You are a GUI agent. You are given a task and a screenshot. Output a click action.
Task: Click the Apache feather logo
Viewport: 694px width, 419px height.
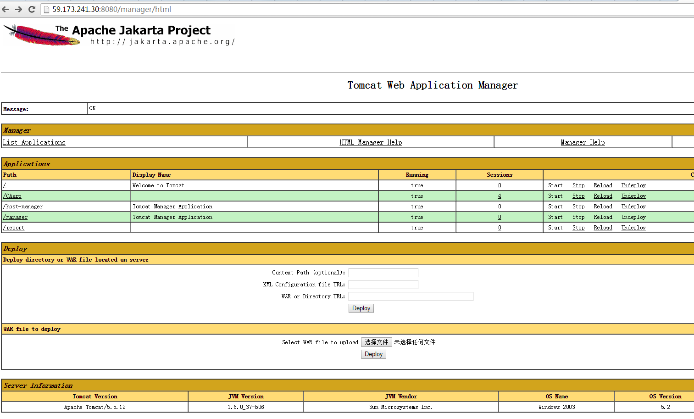41,35
